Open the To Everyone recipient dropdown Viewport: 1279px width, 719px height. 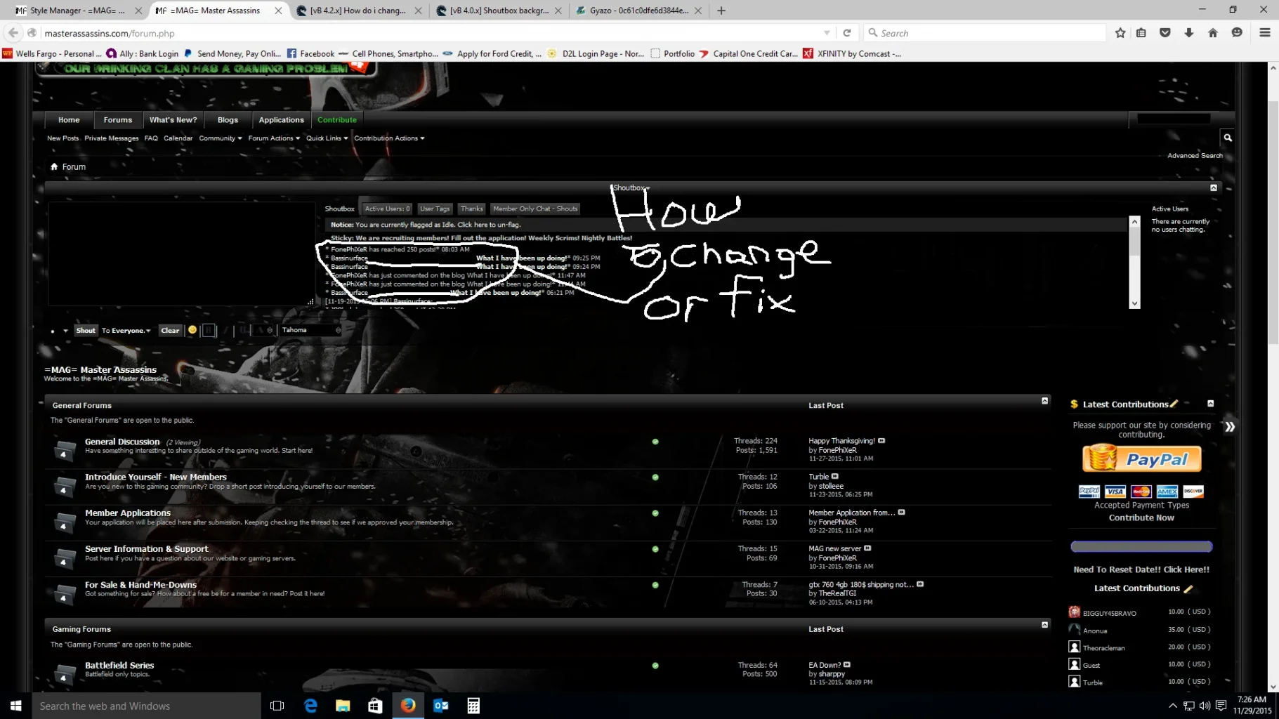pos(126,331)
